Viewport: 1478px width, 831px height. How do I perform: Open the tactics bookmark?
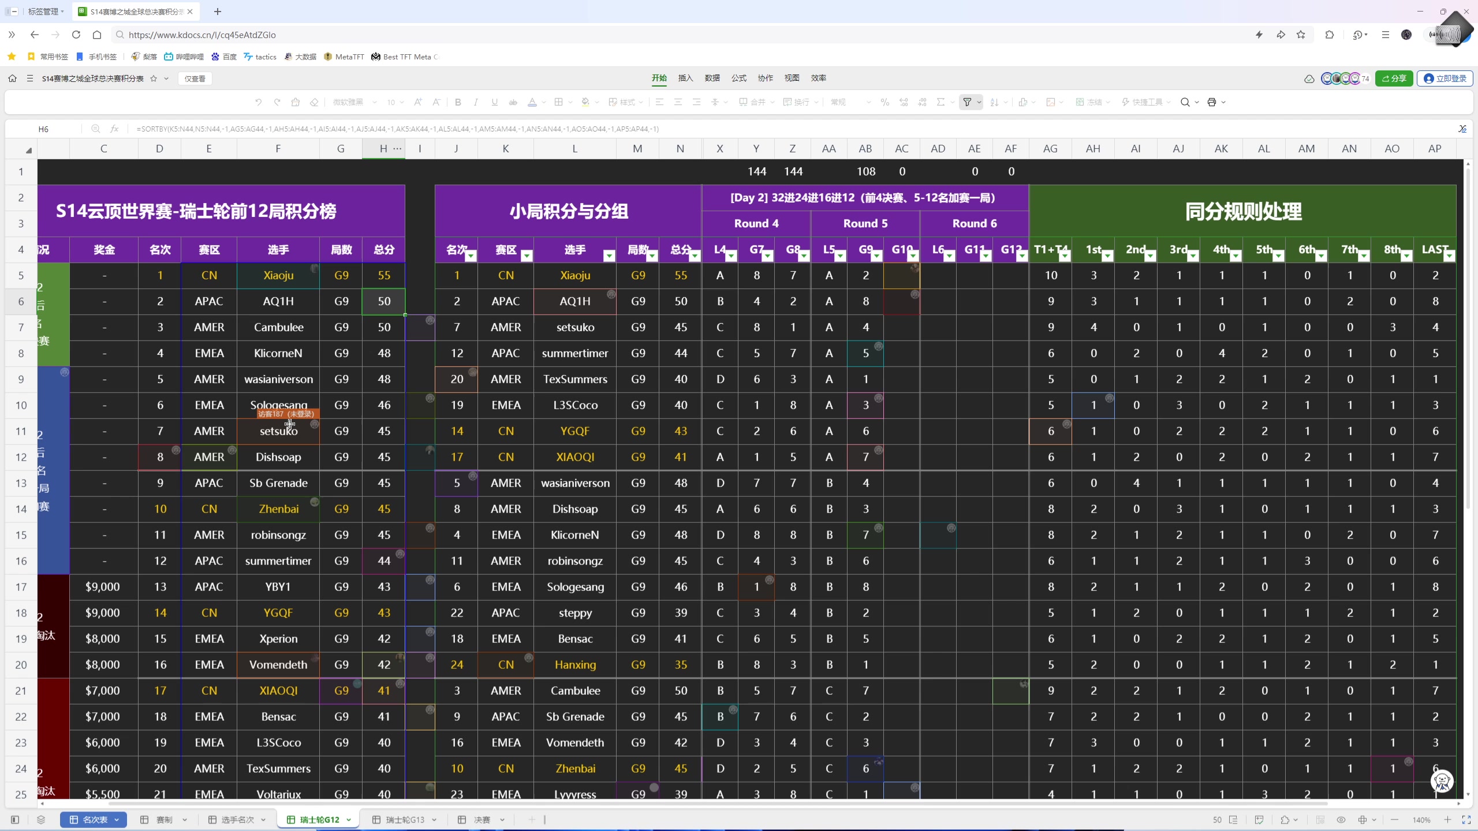coord(260,57)
